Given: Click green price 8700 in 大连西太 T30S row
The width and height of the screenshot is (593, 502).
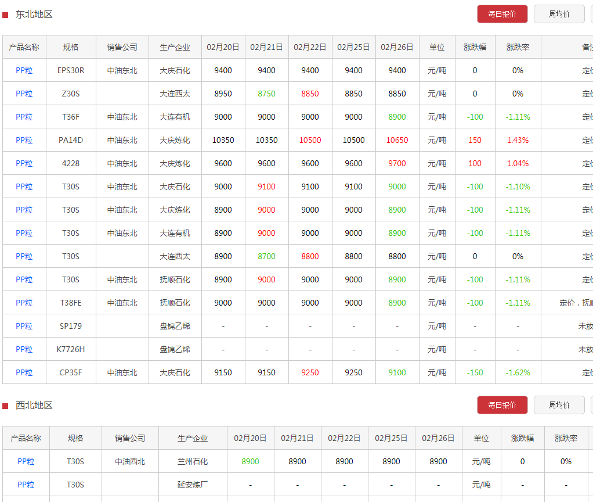Looking at the screenshot, I should pyautogui.click(x=267, y=256).
